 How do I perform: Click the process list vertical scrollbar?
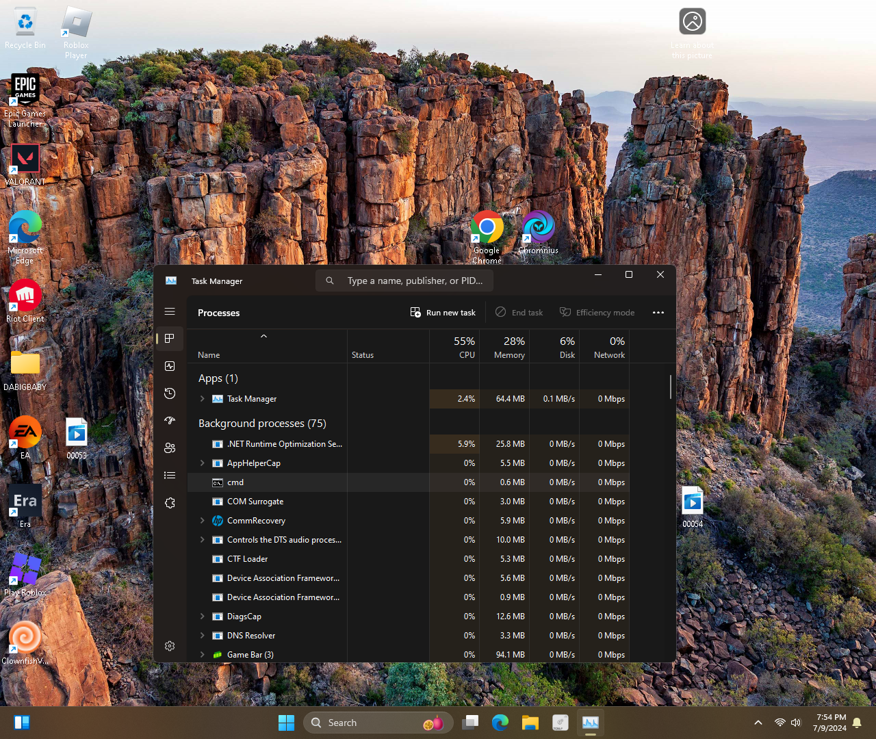pyautogui.click(x=670, y=387)
